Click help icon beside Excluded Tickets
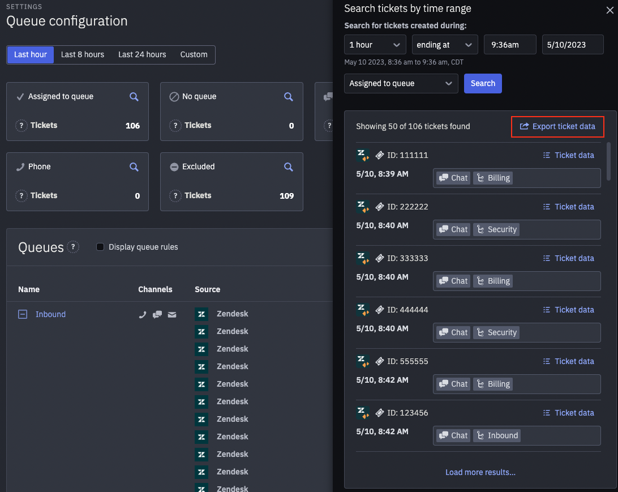This screenshot has width=618, height=492. 175,195
